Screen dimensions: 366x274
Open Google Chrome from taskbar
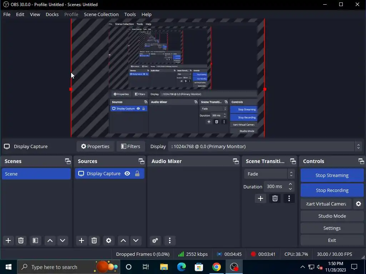point(216,267)
